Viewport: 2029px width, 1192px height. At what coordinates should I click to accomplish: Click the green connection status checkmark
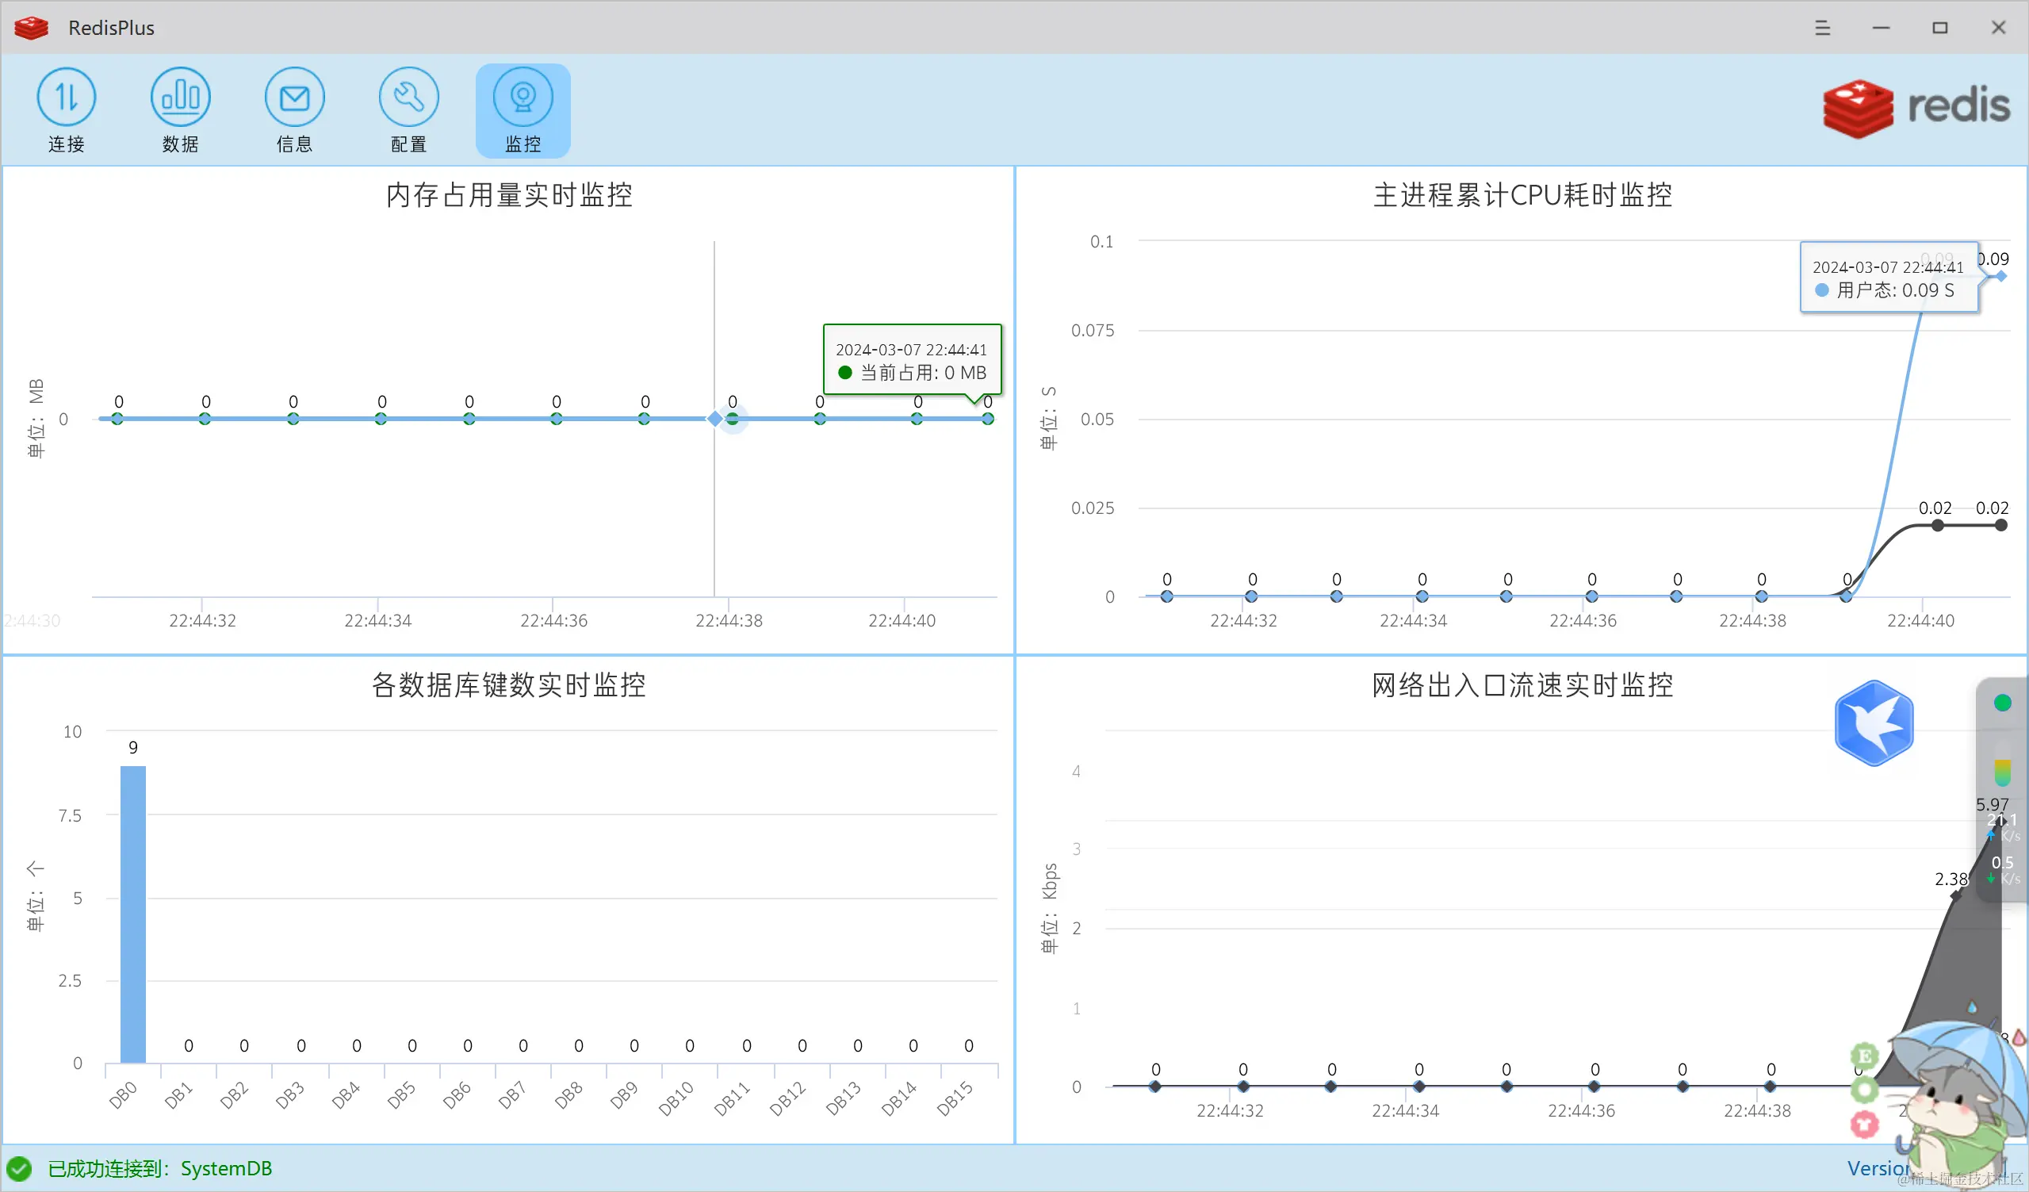click(19, 1168)
